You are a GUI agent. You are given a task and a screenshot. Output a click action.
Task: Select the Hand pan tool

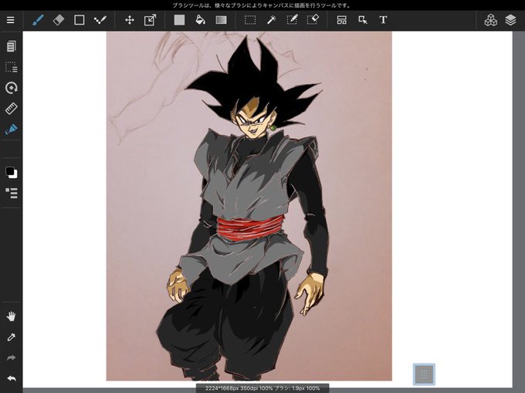11,316
